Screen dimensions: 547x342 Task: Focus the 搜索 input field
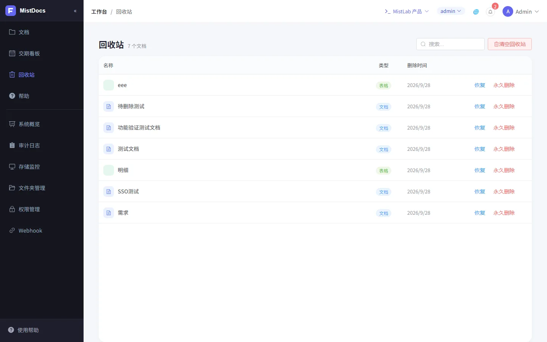click(451, 44)
